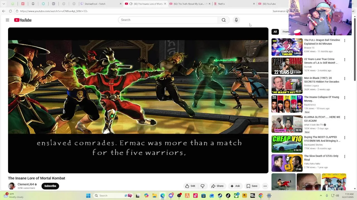Share the Mortal Kombat lore video
The width and height of the screenshot is (357, 200).
coord(217,186)
